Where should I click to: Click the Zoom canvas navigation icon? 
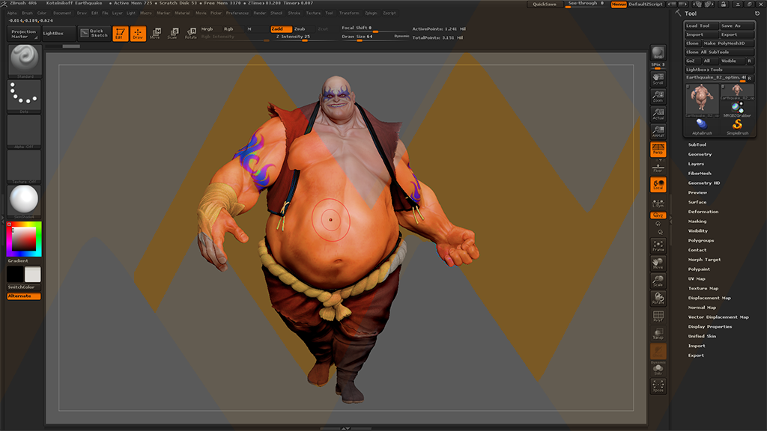point(658,97)
